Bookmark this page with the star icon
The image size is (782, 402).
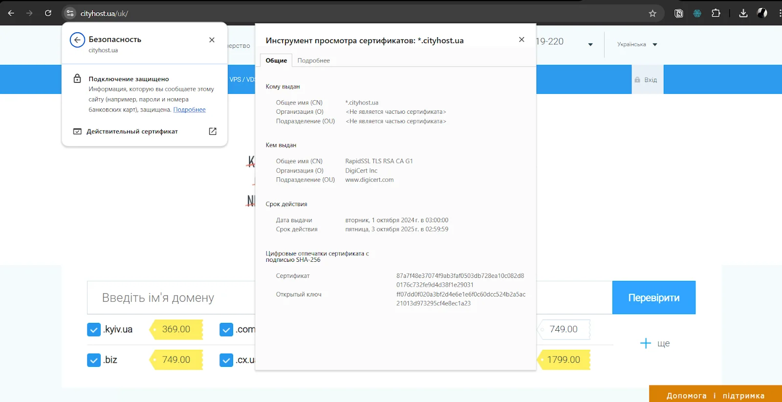coord(652,13)
